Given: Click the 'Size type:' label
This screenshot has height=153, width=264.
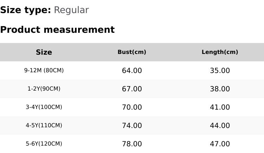Looking at the screenshot, I should pos(25,10).
